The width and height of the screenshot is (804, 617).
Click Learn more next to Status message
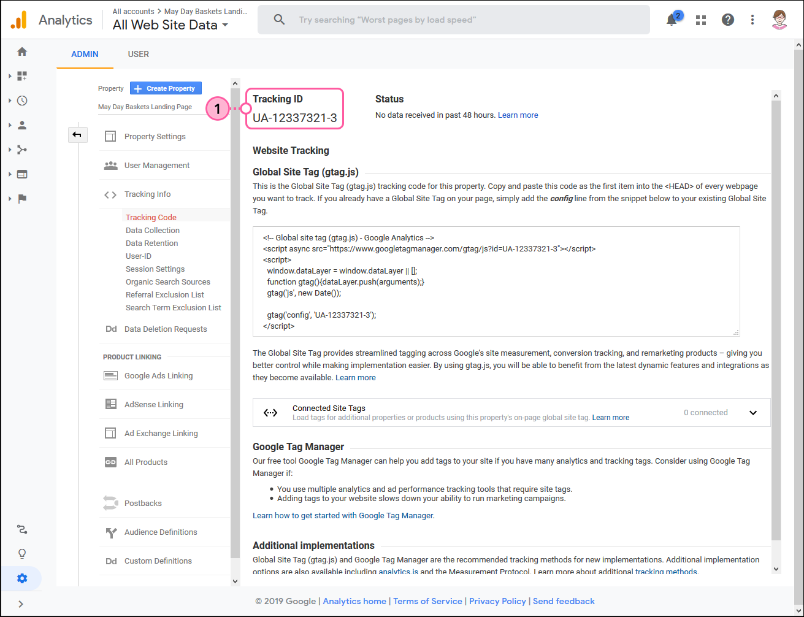pos(518,115)
